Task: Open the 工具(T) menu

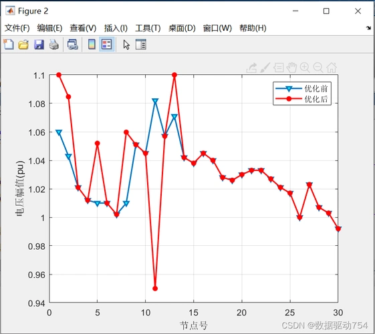Action: [x=148, y=28]
